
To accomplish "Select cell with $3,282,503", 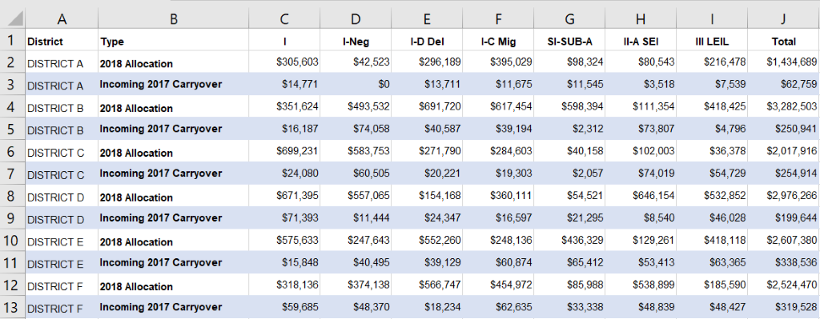I will click(x=783, y=106).
